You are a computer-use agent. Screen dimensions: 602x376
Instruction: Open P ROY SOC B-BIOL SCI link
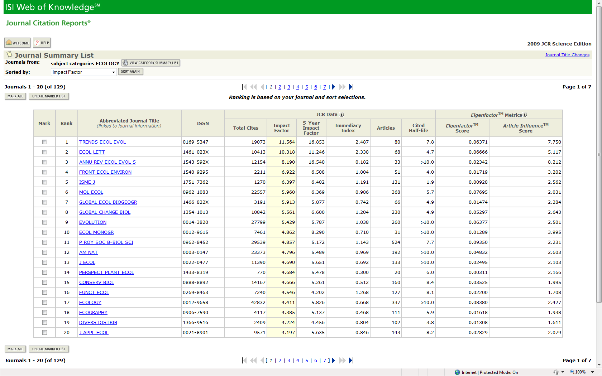[106, 242]
